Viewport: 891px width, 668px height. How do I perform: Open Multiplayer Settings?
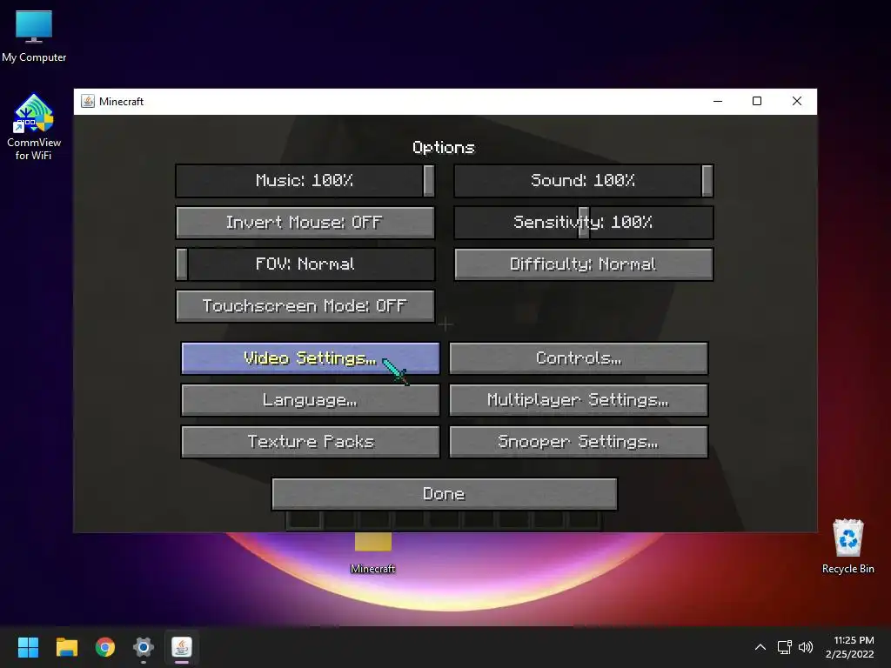pyautogui.click(x=579, y=400)
